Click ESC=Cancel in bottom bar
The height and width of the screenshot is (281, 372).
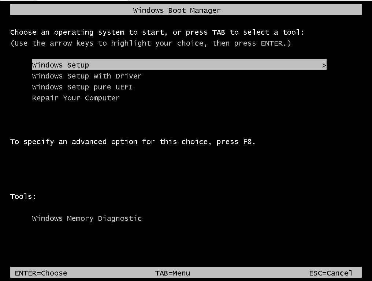click(331, 273)
